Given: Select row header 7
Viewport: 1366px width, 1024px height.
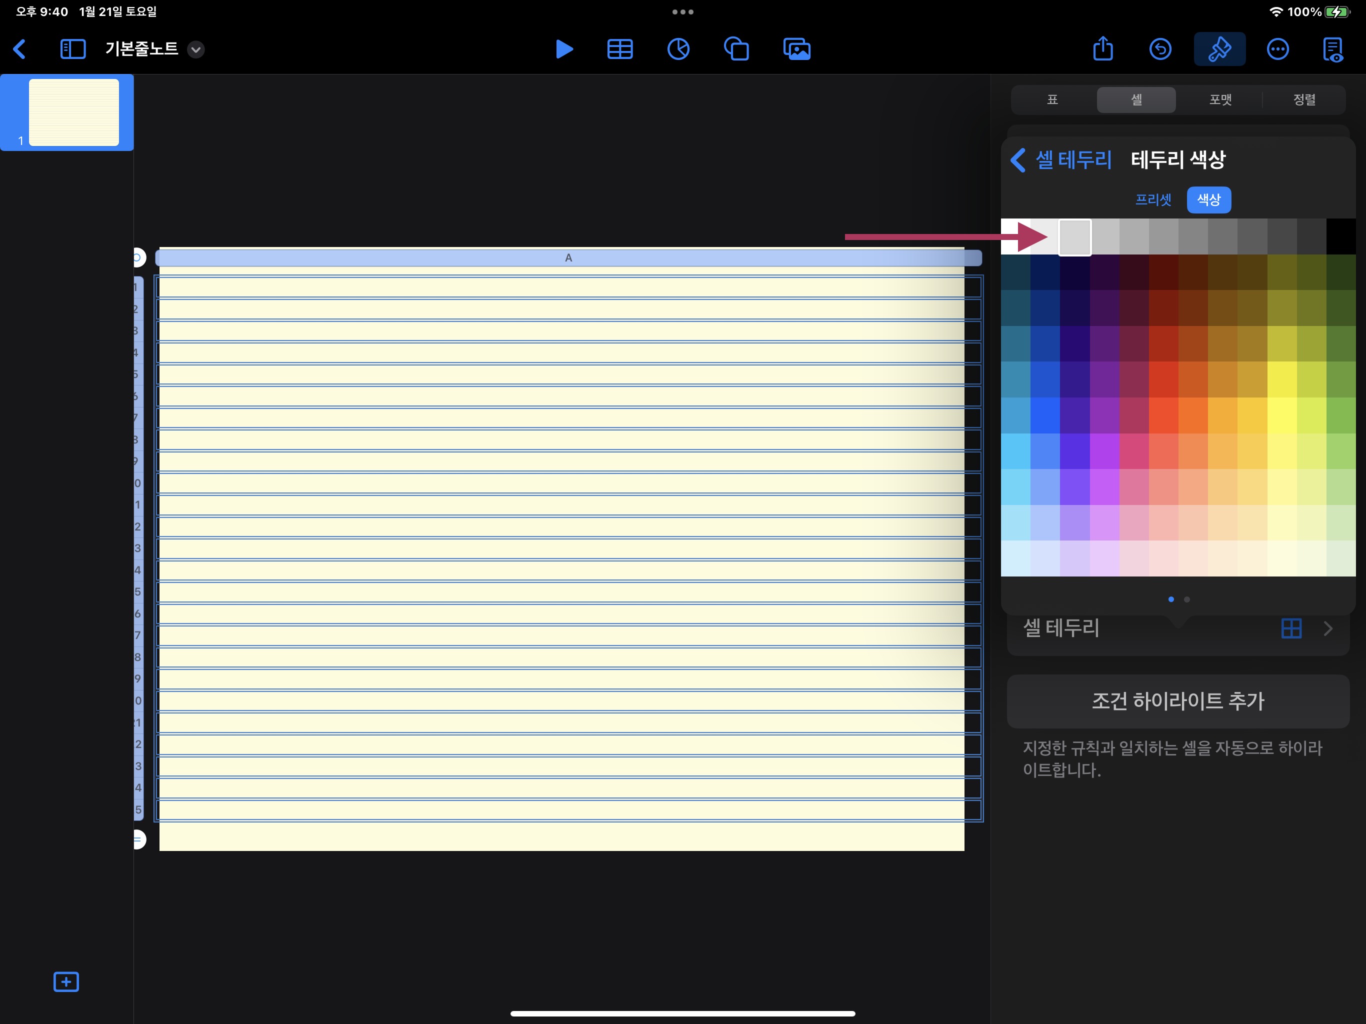Looking at the screenshot, I should click(137, 418).
